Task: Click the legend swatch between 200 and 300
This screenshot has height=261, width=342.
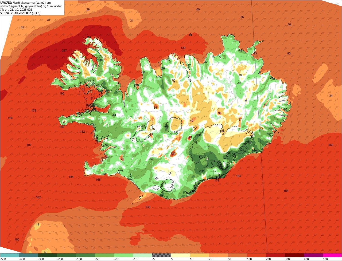Action: (275, 255)
